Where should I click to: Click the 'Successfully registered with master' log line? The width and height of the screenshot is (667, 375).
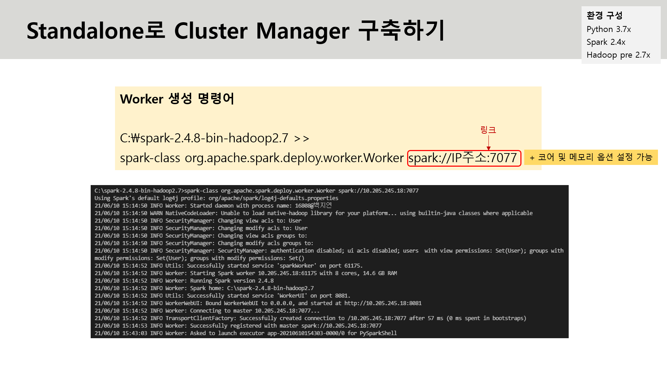click(238, 326)
